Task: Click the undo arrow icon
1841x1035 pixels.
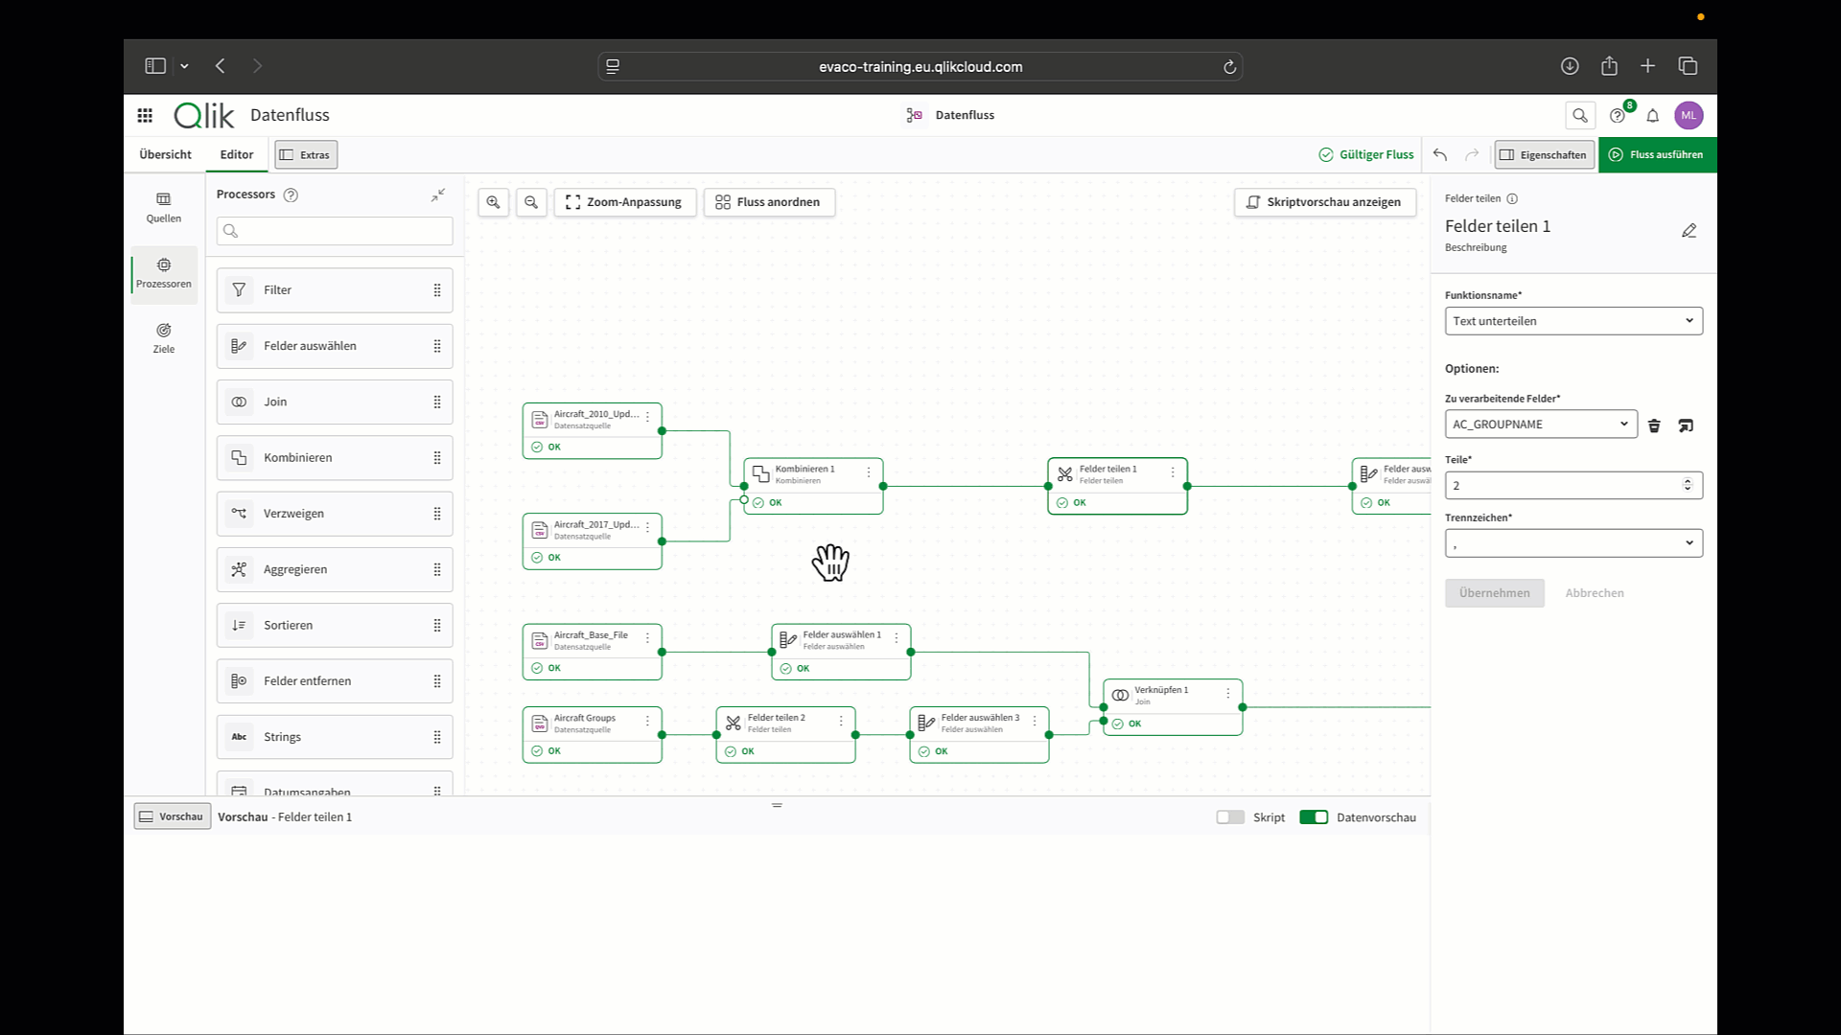Action: pyautogui.click(x=1439, y=154)
